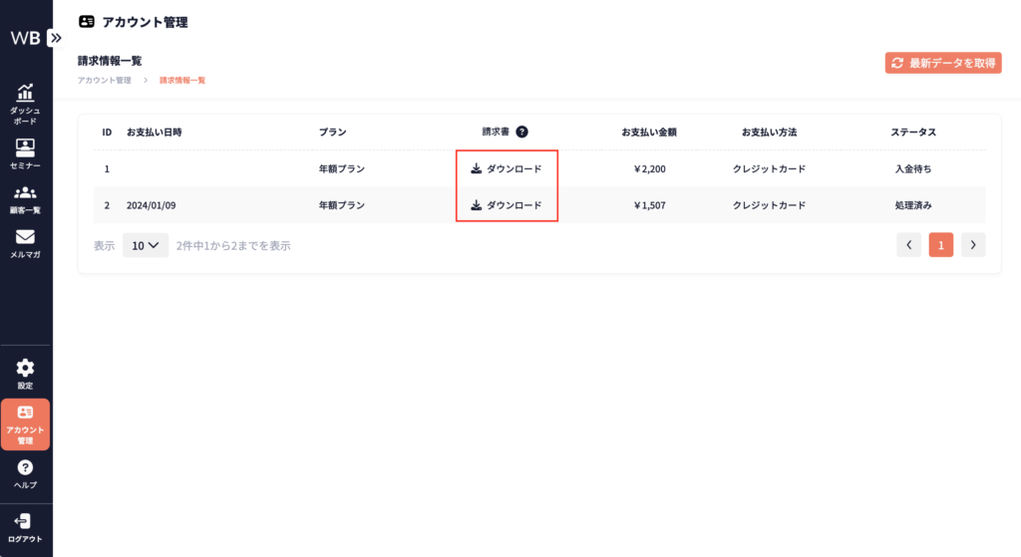Download invoice for 2024/01/09 payment
The image size is (1021, 557).
pos(507,205)
